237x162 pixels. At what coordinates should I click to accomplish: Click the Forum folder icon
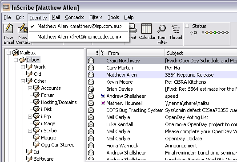[36, 95]
